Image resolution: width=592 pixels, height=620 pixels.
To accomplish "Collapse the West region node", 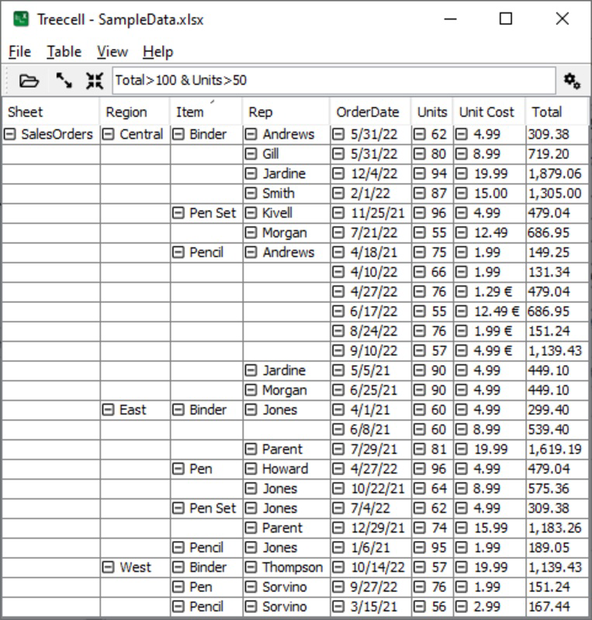I will [x=108, y=567].
